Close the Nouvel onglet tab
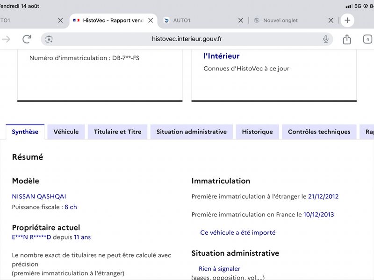The width and height of the screenshot is (374, 280). click(x=331, y=21)
